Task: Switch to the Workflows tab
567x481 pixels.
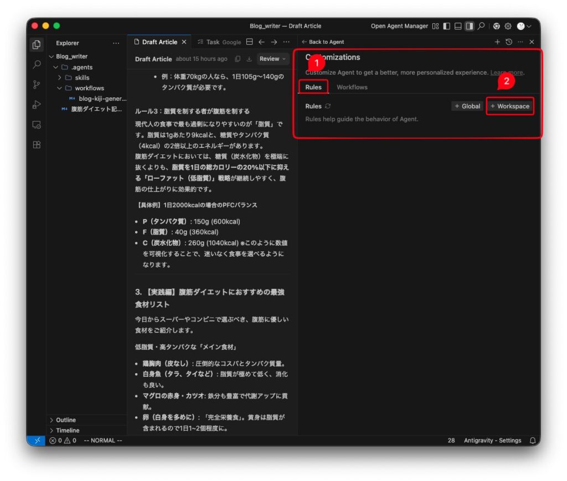Action: [352, 87]
